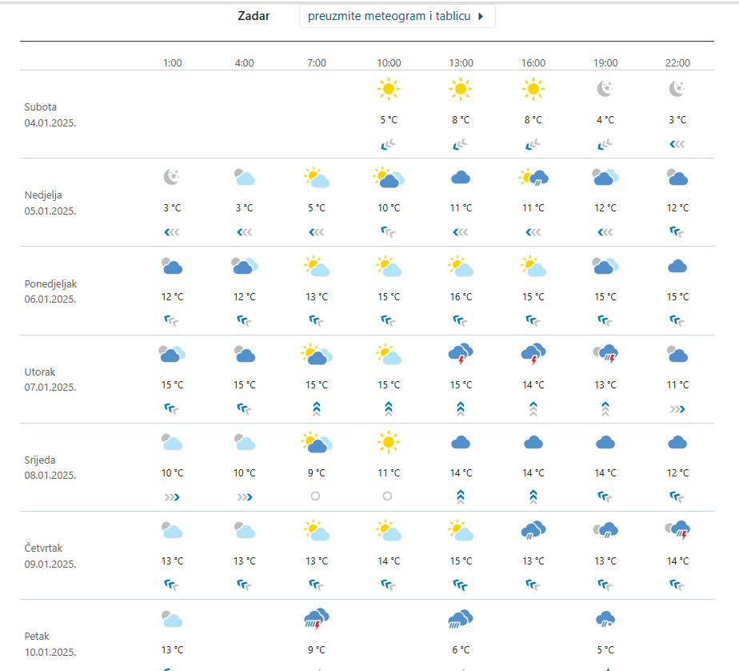The width and height of the screenshot is (739, 671).
Task: Click the calm wind circle for Srijeda at 7:00
Action: click(x=316, y=496)
